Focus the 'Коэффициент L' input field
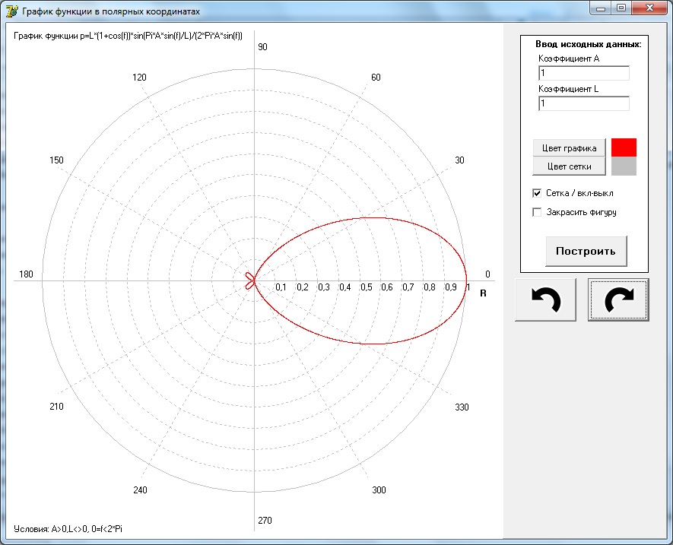 583,104
